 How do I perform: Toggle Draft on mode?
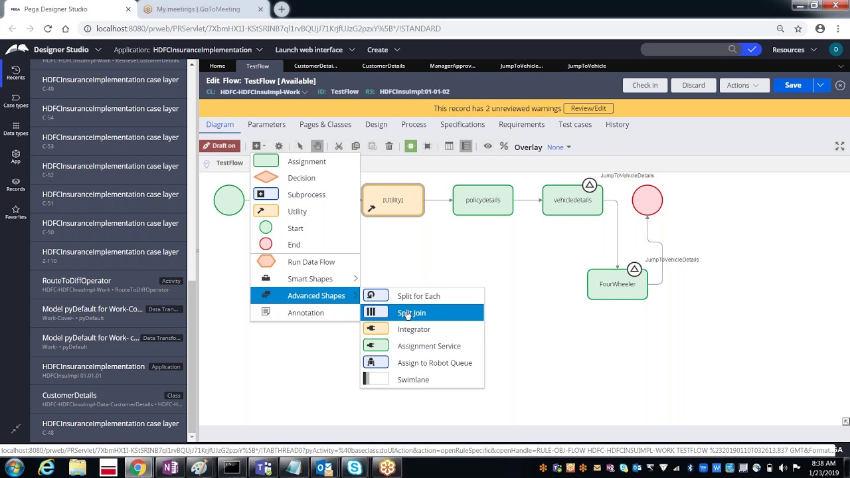click(x=220, y=146)
